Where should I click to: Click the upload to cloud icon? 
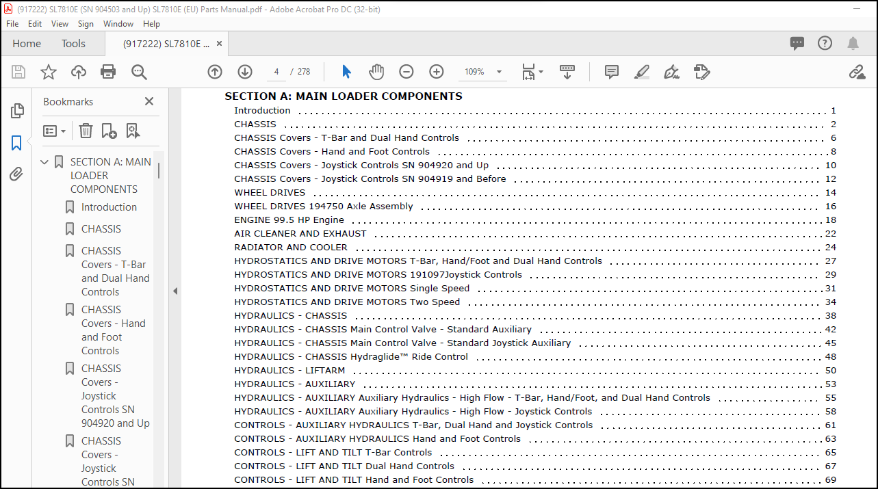click(79, 72)
